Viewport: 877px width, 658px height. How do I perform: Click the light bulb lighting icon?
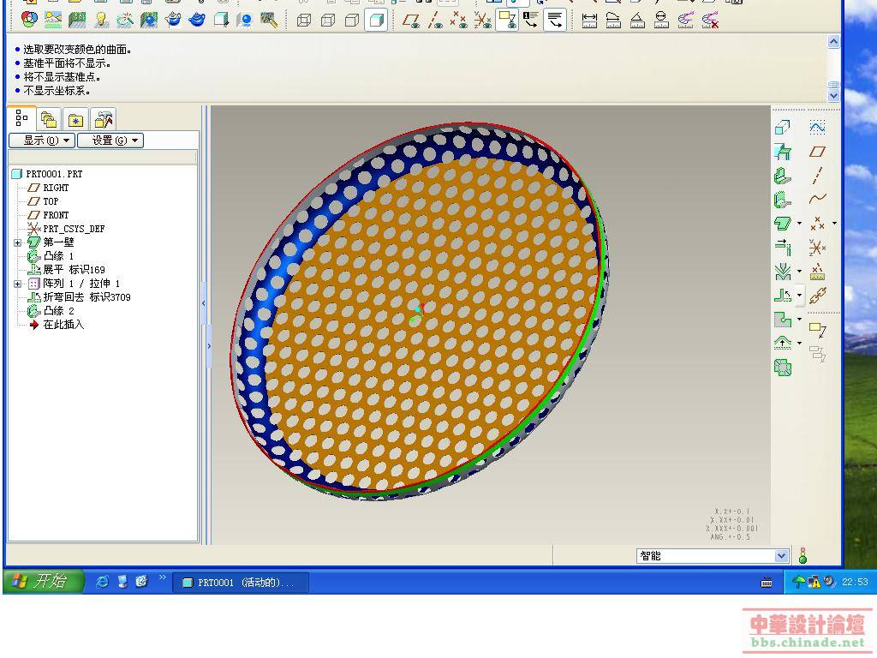click(x=101, y=20)
